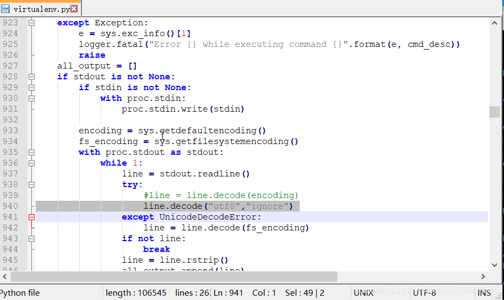Click line number 945 in margin
504x300 pixels.
[10, 260]
